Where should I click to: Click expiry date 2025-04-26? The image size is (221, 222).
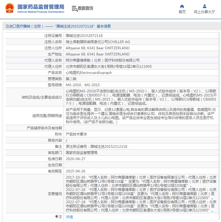[76, 171]
